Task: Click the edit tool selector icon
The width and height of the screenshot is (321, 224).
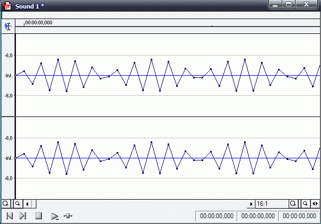Action: point(7,25)
